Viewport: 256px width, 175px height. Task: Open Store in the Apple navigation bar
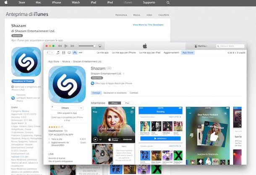point(22,3)
